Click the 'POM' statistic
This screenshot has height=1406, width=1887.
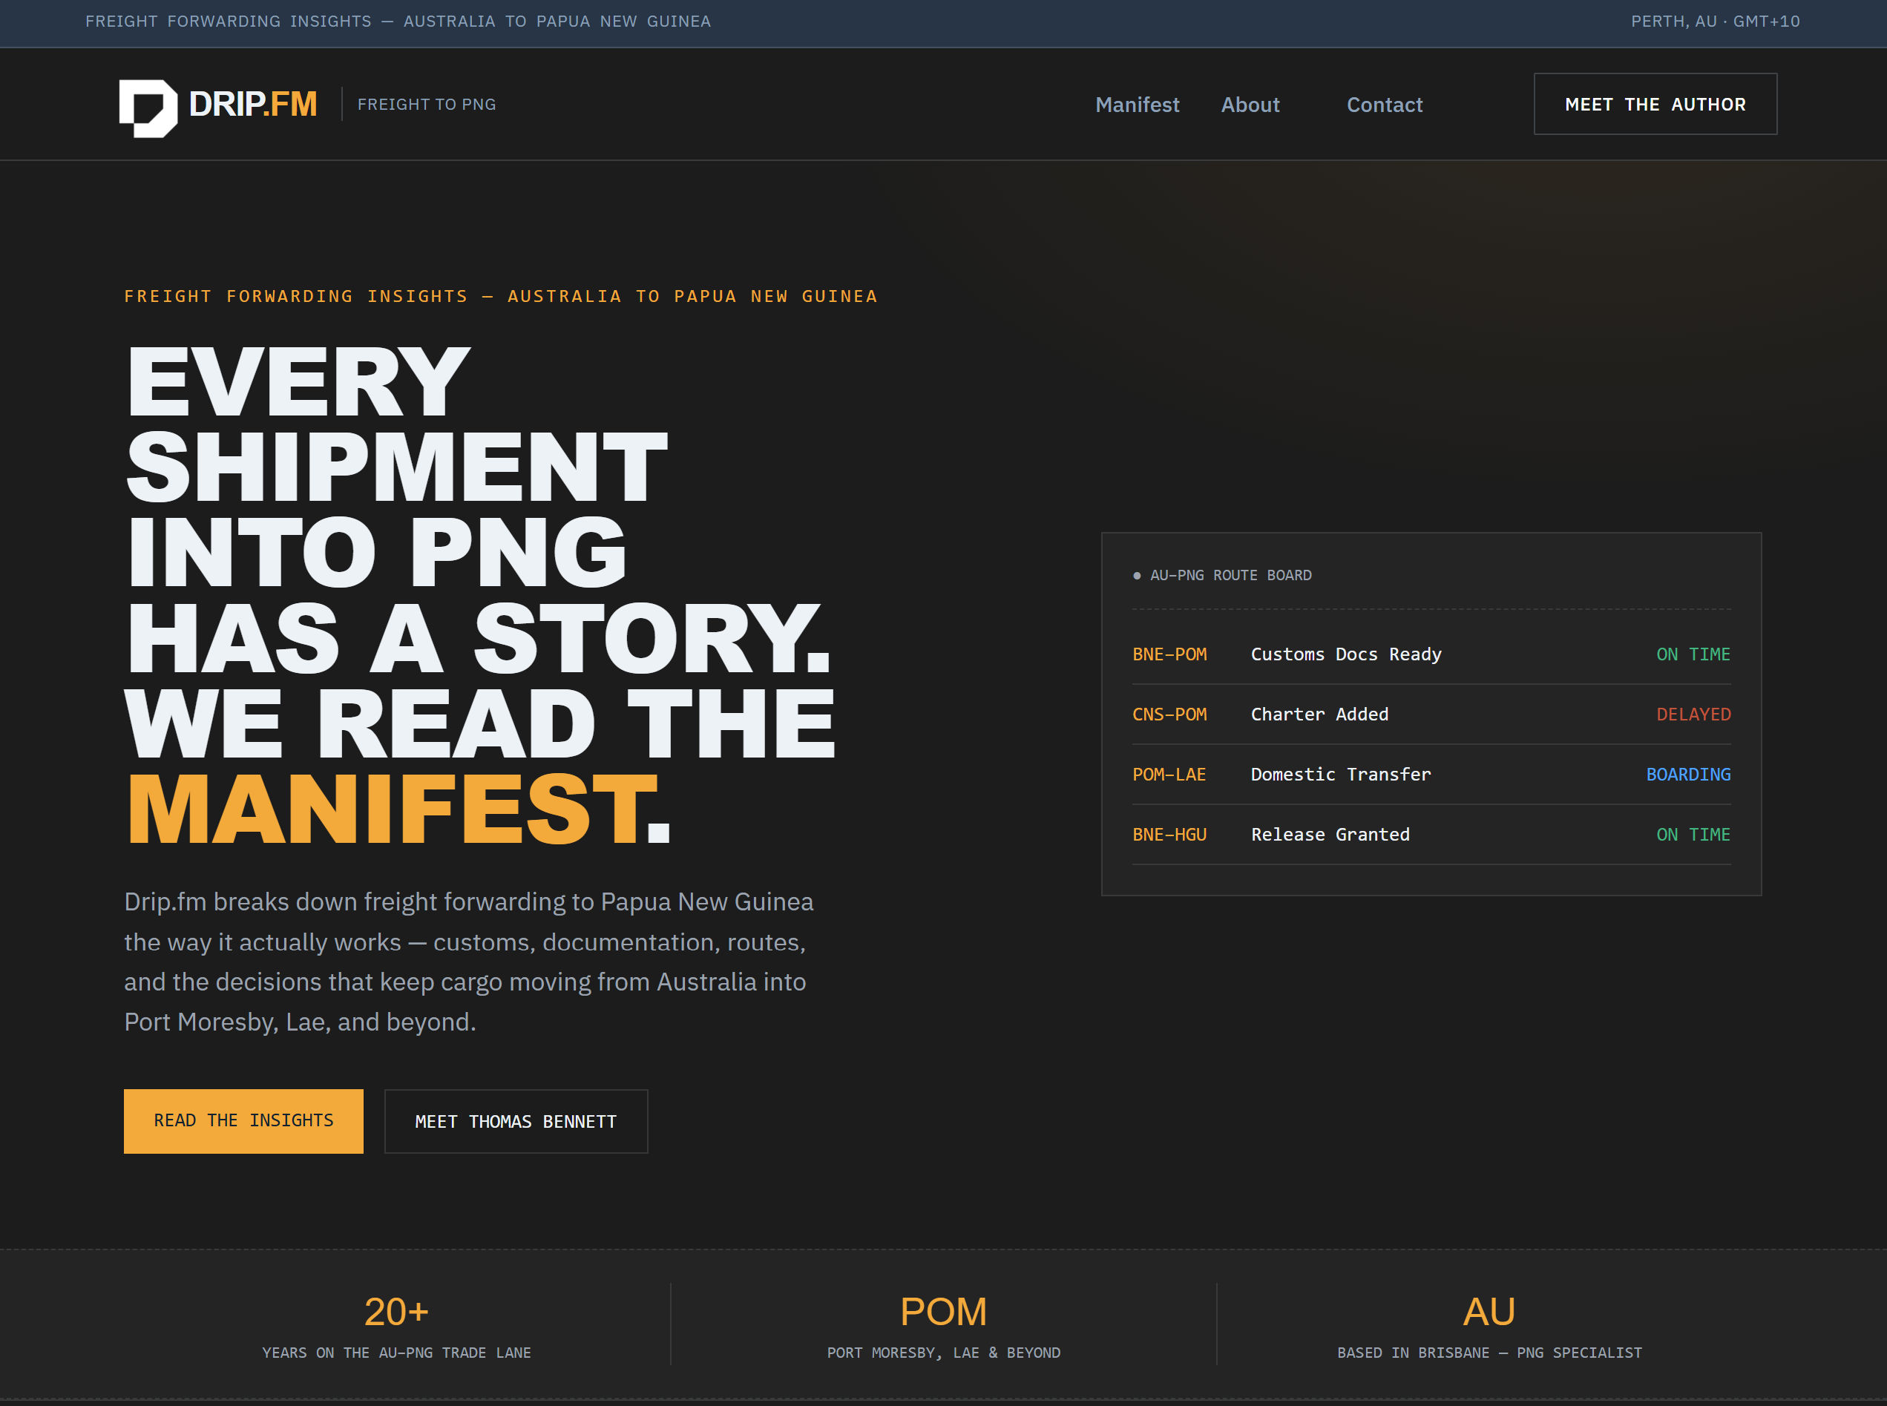click(x=943, y=1312)
